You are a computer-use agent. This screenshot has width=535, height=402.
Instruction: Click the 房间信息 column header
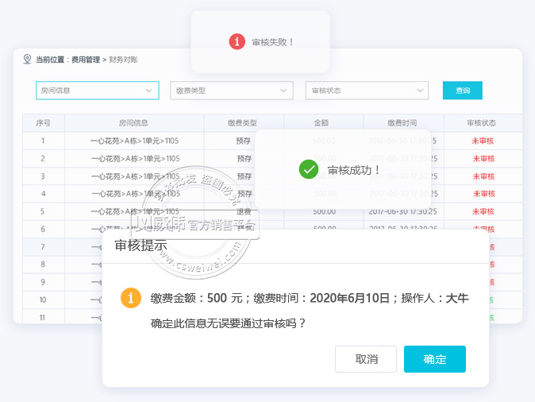coord(133,123)
